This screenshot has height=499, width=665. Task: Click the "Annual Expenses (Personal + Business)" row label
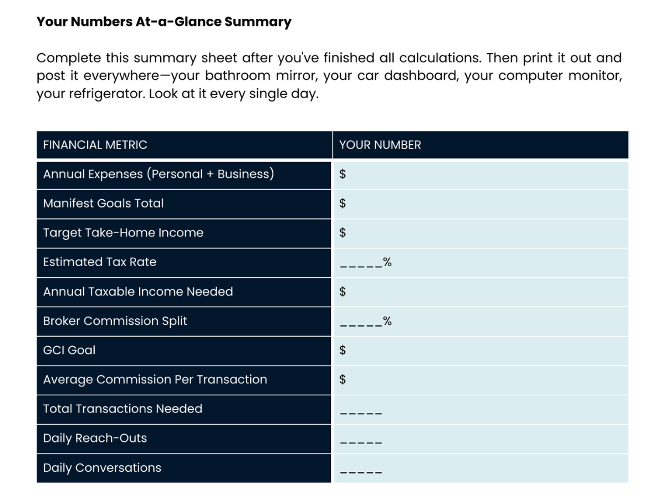158,174
